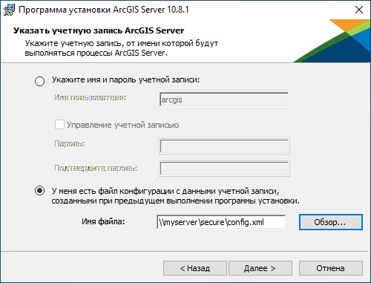This screenshot has height=283, width=371.
Task: Cancel setup with the 'Отмена' button
Action: coord(331,268)
